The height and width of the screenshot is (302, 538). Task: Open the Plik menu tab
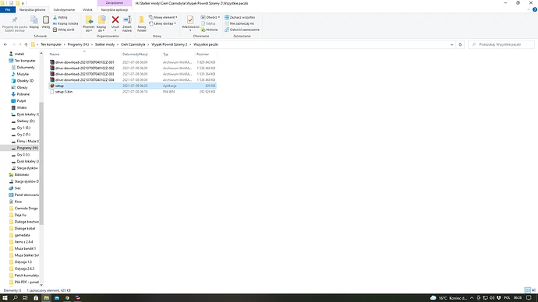[x=8, y=9]
